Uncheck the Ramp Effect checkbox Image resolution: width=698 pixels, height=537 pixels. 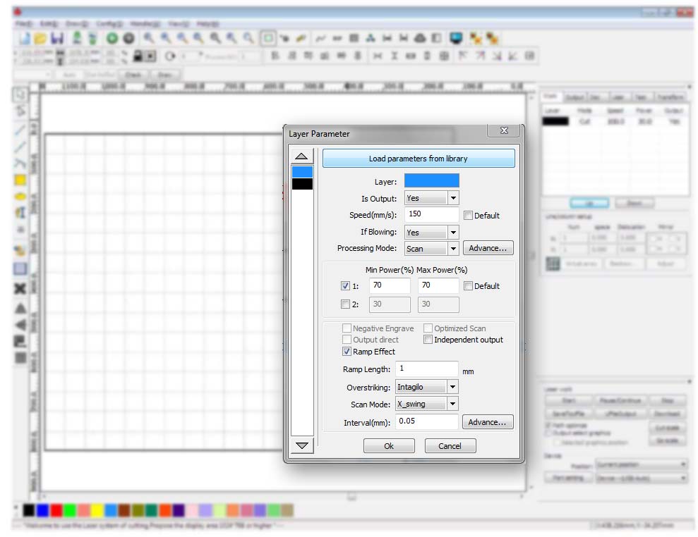click(347, 351)
